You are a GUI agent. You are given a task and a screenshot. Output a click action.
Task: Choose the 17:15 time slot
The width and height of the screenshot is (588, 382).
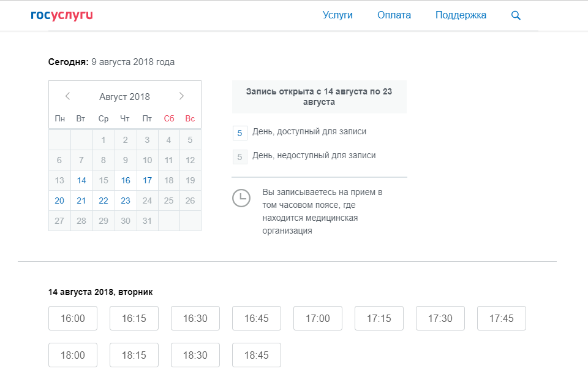point(379,318)
